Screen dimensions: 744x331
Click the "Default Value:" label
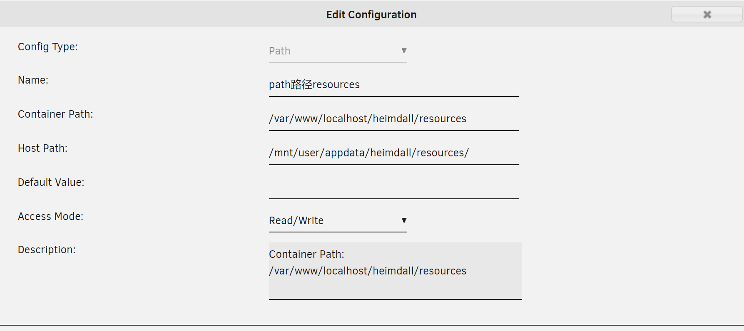pos(51,183)
